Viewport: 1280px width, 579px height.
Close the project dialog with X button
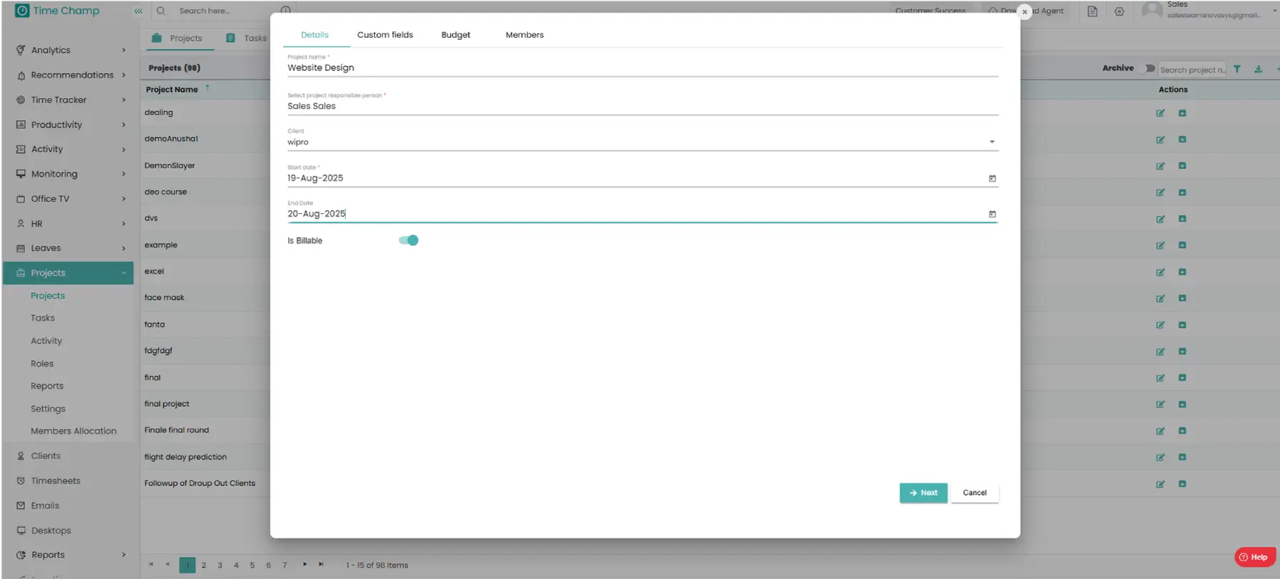tap(1024, 11)
